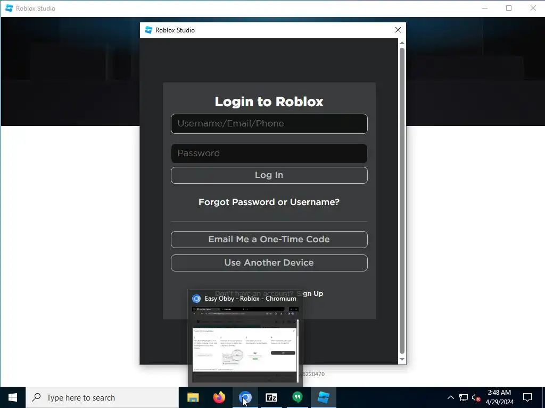Focus the Password field
Viewport: 545px width, 408px height.
pyautogui.click(x=269, y=154)
